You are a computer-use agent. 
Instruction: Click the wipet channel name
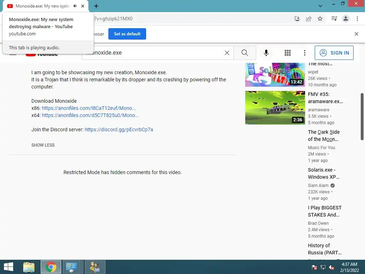coord(313,72)
